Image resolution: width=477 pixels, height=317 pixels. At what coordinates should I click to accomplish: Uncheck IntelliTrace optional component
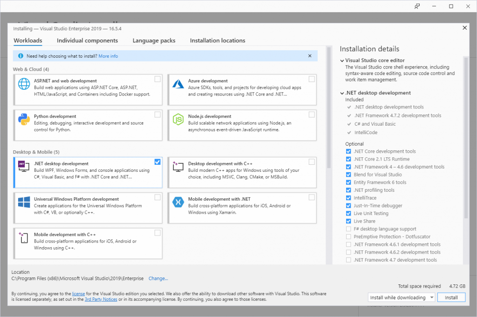pos(348,198)
